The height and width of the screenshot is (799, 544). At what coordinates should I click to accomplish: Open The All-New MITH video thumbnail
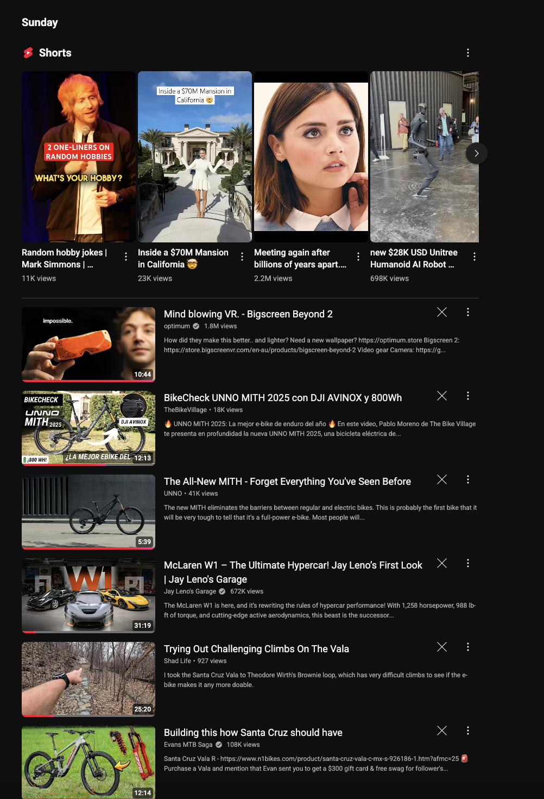(88, 512)
